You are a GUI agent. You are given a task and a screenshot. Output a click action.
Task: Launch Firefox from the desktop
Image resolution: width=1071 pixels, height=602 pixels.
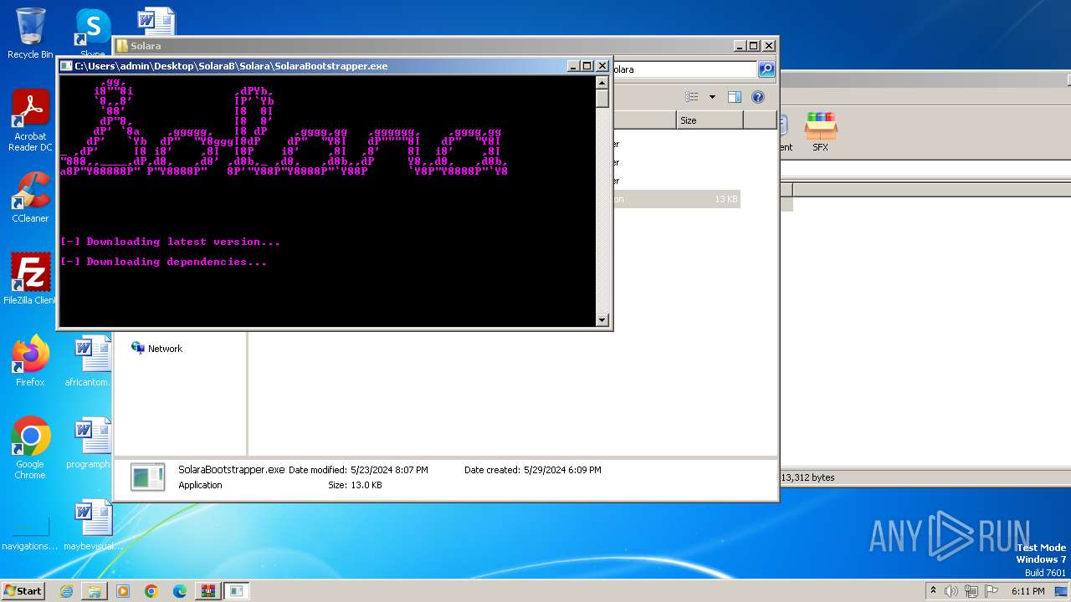click(x=30, y=361)
